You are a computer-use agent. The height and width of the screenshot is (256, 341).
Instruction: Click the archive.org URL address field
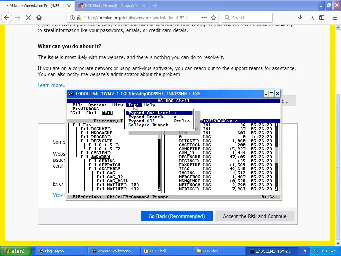point(137,18)
